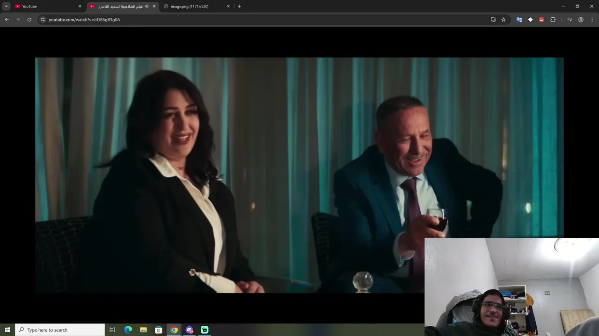Close the Arabic-titled video tab
The height and width of the screenshot is (336, 599).
[x=154, y=7]
